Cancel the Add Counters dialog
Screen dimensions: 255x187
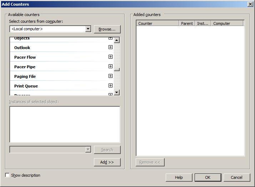[236, 177]
